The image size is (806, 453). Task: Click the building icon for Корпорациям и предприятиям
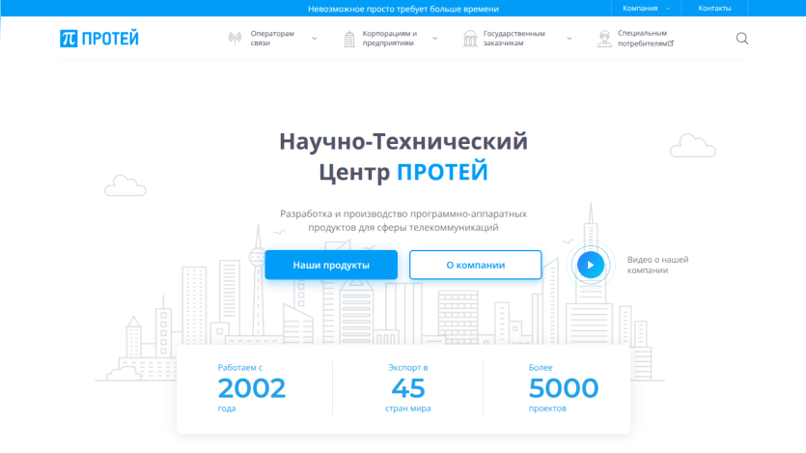(349, 39)
